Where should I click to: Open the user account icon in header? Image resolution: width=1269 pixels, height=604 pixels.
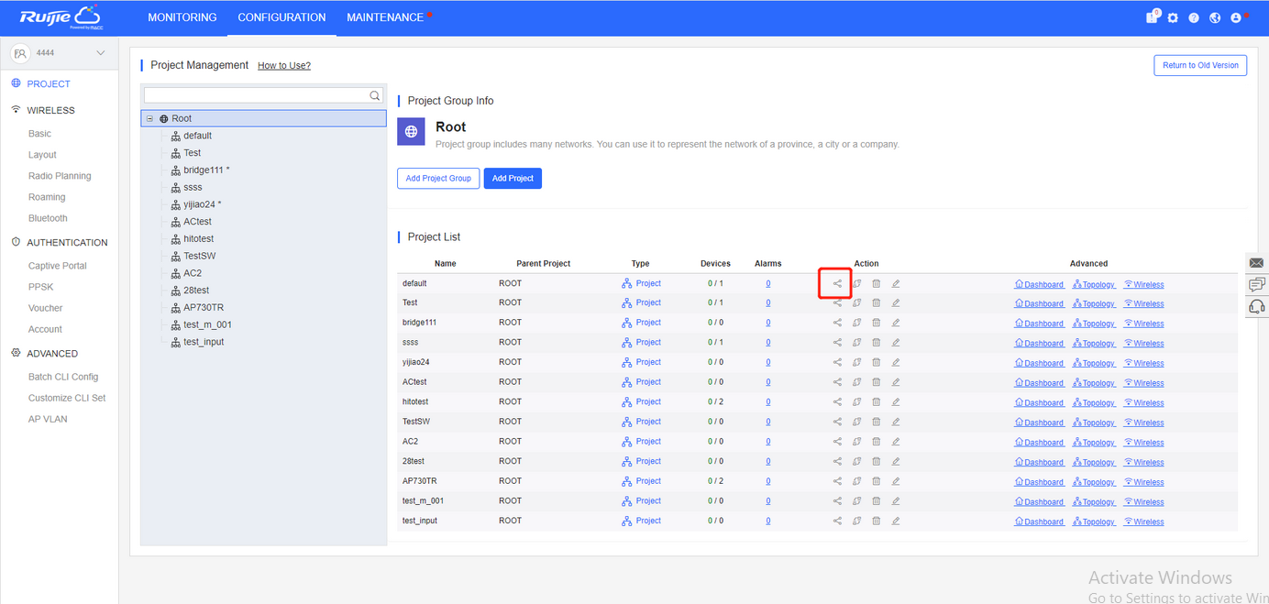(1236, 17)
